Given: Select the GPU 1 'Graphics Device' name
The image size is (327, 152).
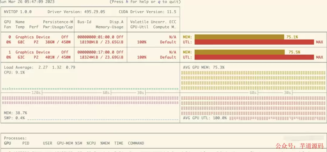Looking at the screenshot, I should [x=33, y=52].
